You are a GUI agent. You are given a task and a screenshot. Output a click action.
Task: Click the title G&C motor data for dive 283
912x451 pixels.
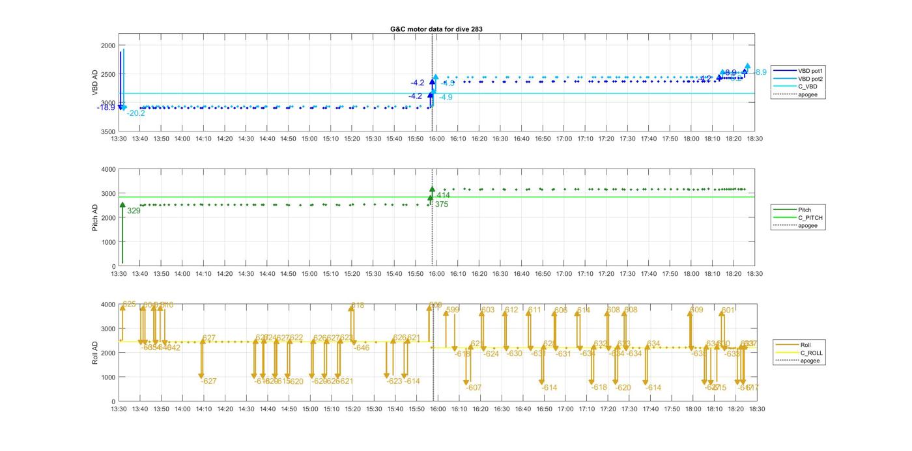(x=436, y=29)
